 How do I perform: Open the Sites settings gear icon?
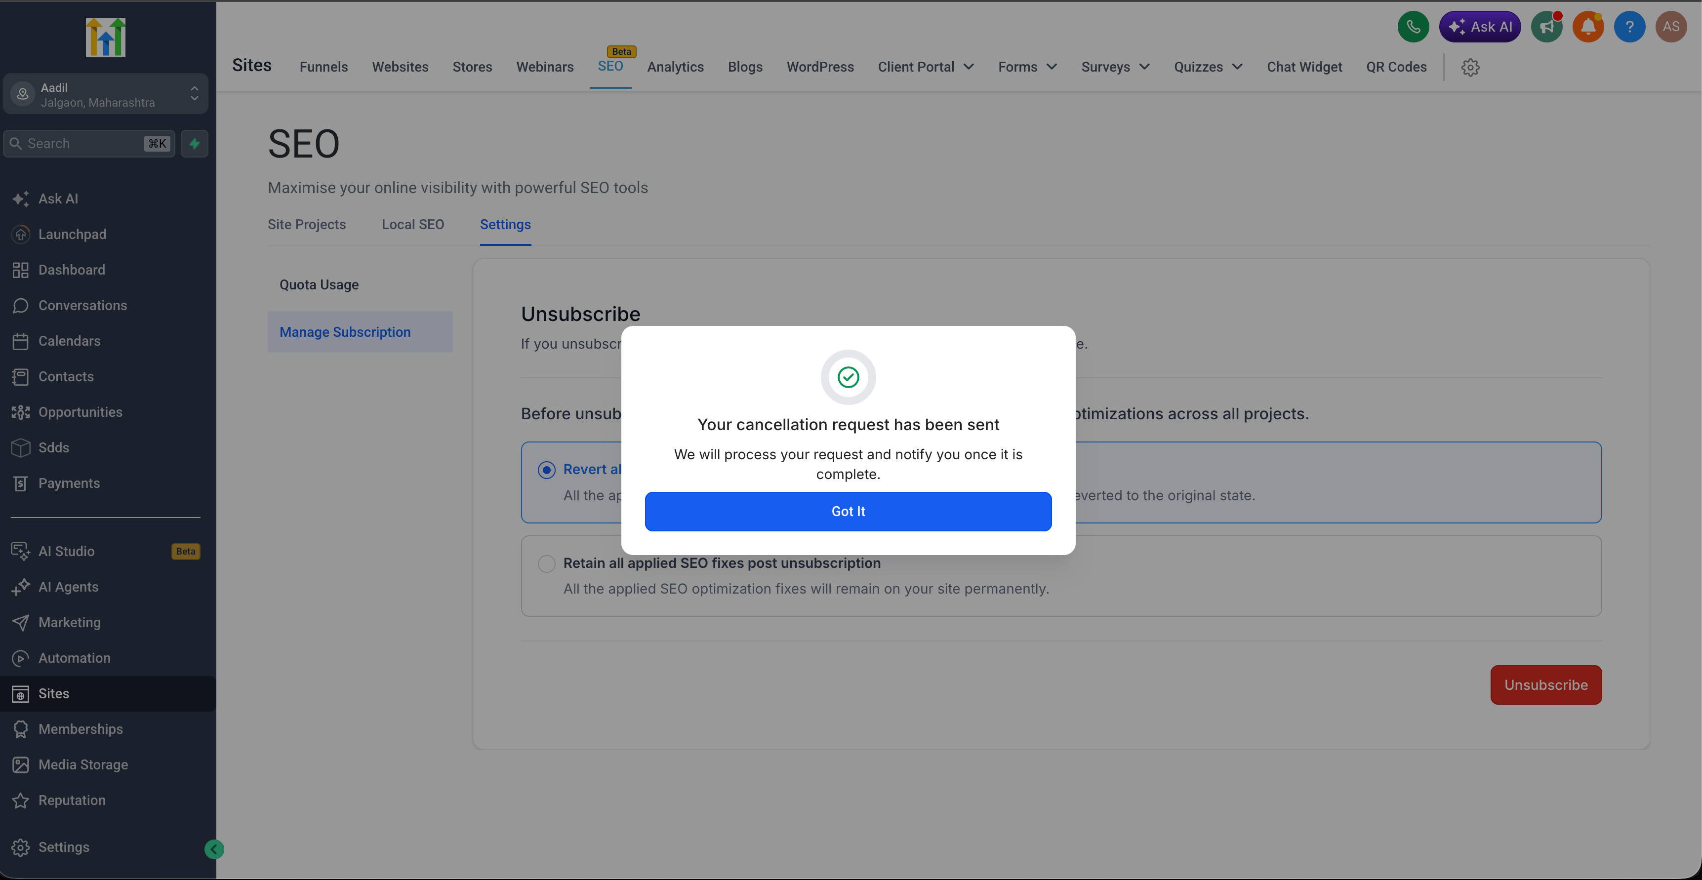tap(1470, 67)
